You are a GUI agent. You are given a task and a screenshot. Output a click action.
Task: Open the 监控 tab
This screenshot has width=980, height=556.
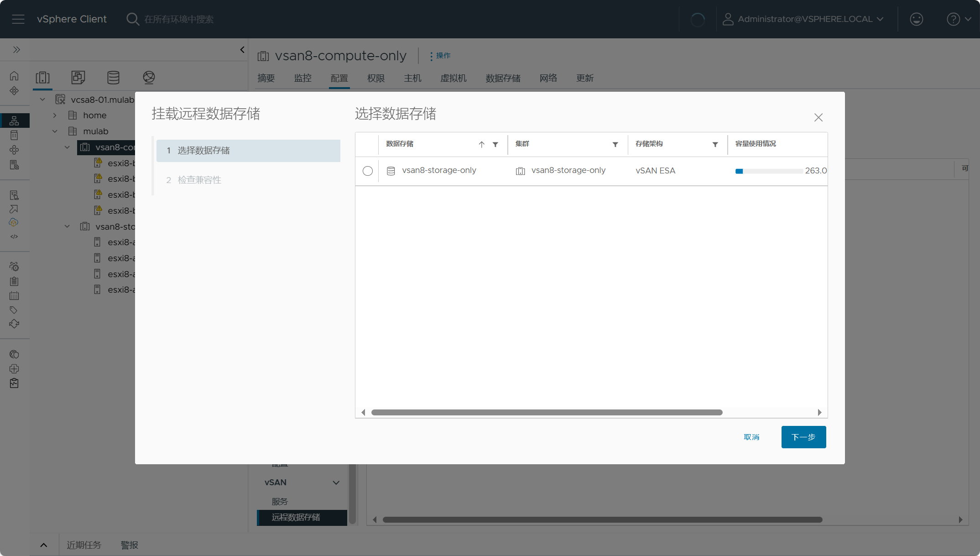303,78
